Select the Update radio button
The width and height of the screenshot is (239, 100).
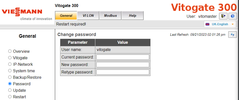[10, 90]
